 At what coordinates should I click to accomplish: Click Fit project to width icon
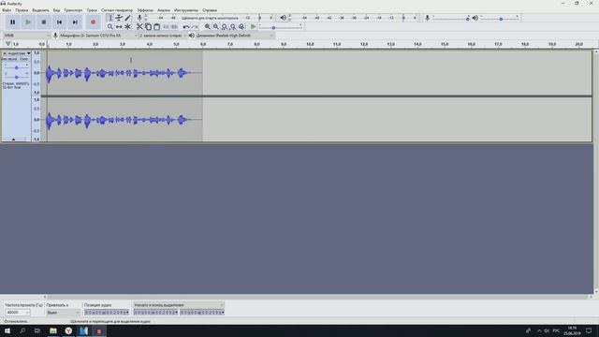(x=233, y=27)
